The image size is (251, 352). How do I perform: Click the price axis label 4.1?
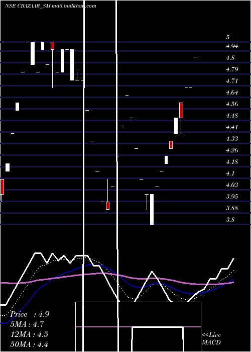[x=230, y=173]
